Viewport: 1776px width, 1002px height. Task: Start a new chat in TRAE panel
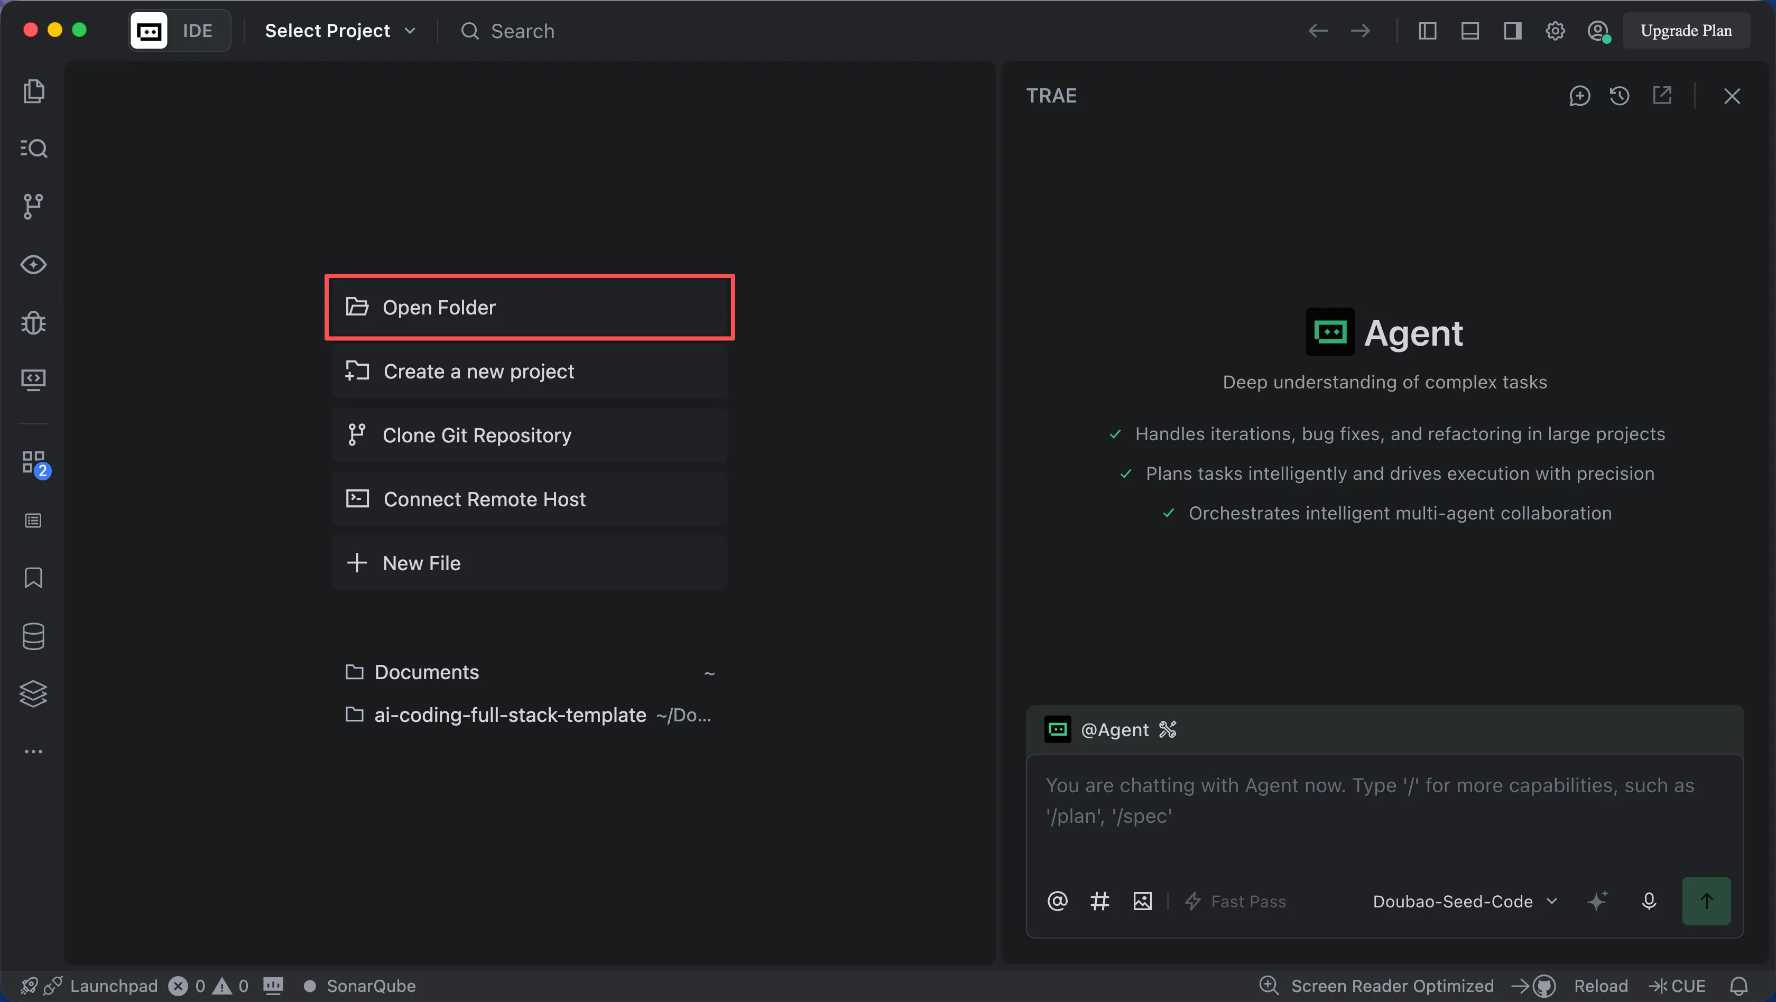(x=1579, y=96)
